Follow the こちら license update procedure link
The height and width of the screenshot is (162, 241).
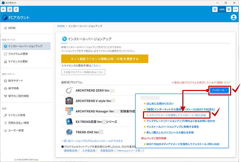pyautogui.click(x=95, y=65)
